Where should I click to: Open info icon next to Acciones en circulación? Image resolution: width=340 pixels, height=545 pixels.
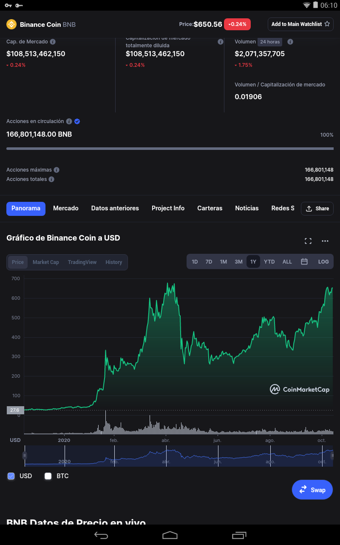point(69,121)
